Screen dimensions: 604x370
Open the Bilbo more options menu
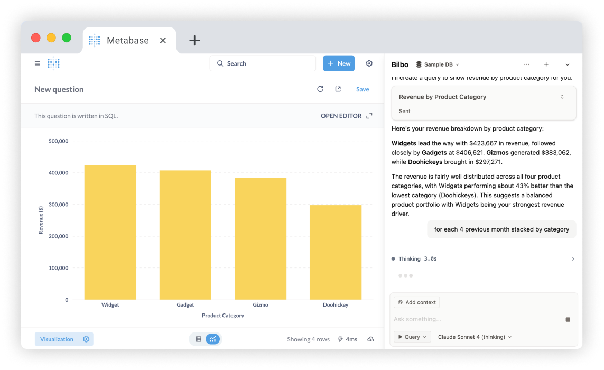coord(526,64)
